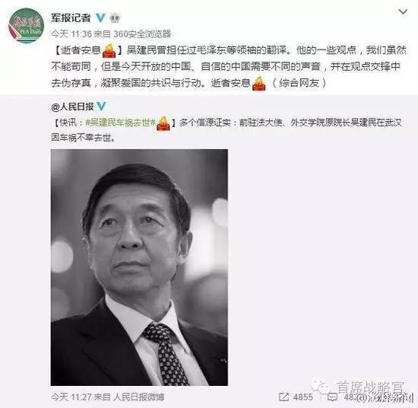
Task: Click the blue verified badge beside 军报记者
Action: 100,18
